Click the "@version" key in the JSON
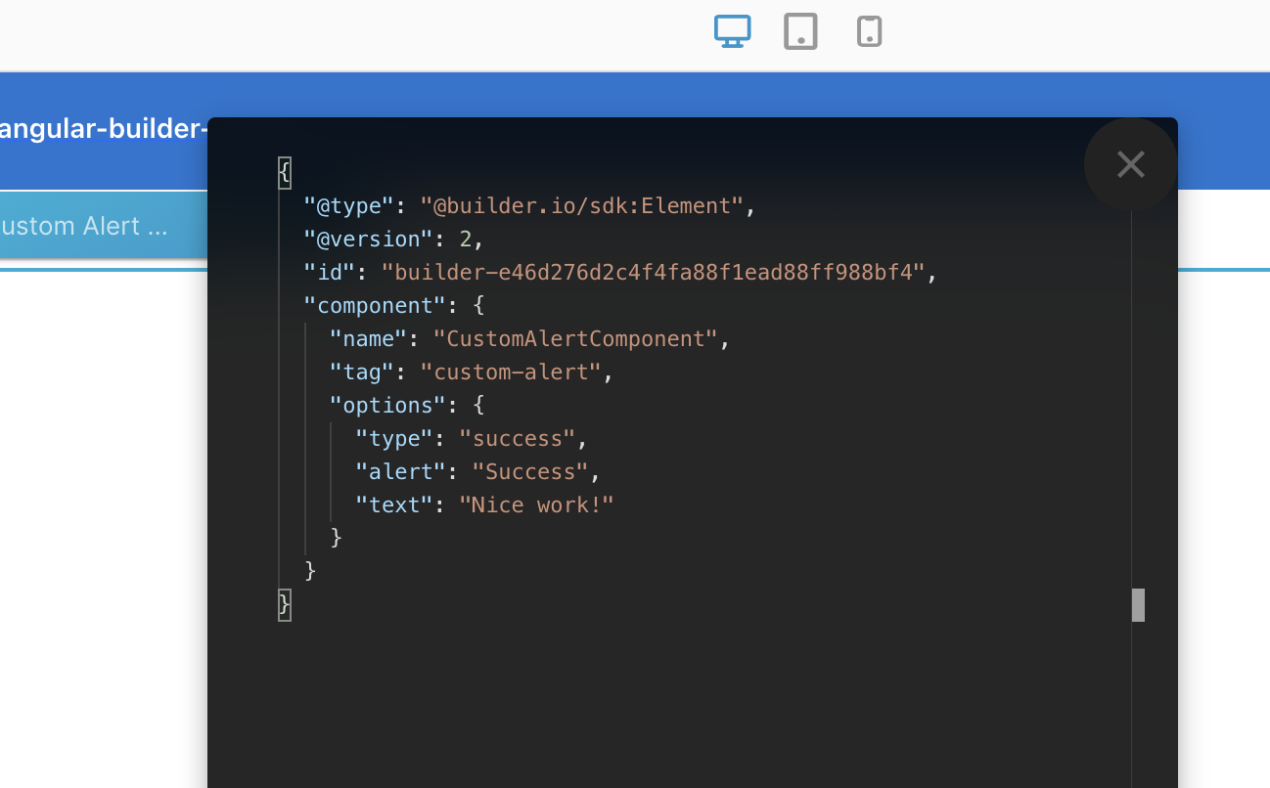The width and height of the screenshot is (1270, 788). (x=368, y=240)
